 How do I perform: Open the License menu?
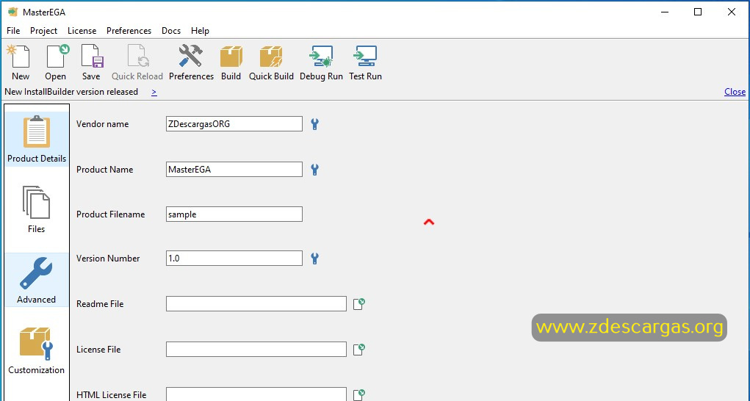(82, 31)
